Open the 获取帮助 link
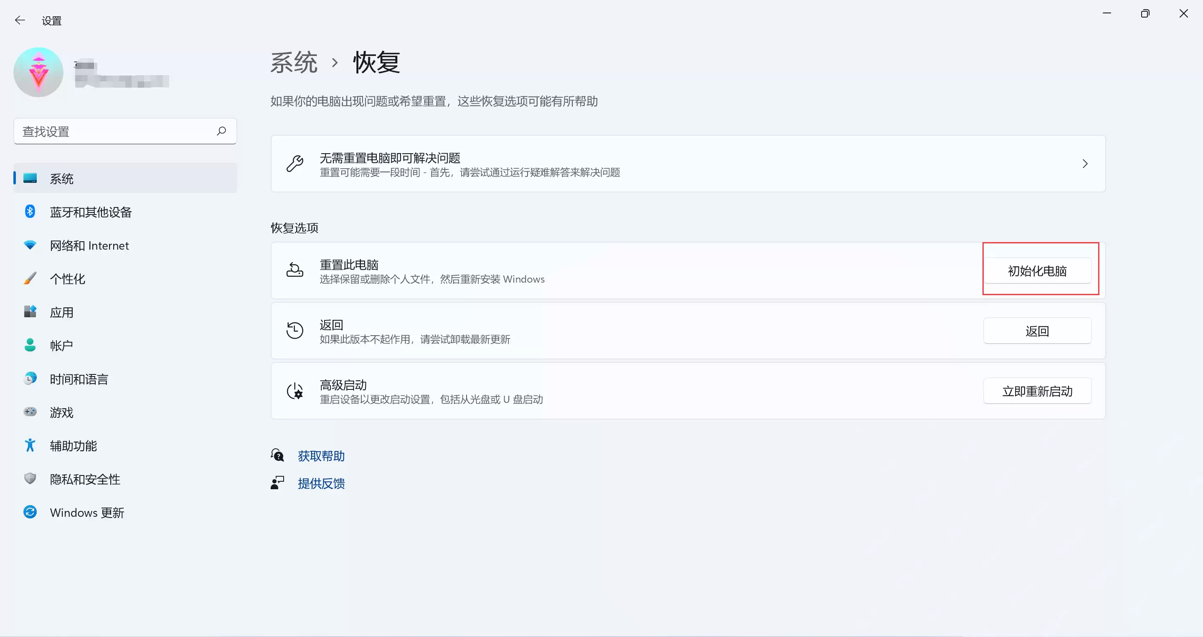Viewport: 1203px width, 637px height. [x=321, y=455]
